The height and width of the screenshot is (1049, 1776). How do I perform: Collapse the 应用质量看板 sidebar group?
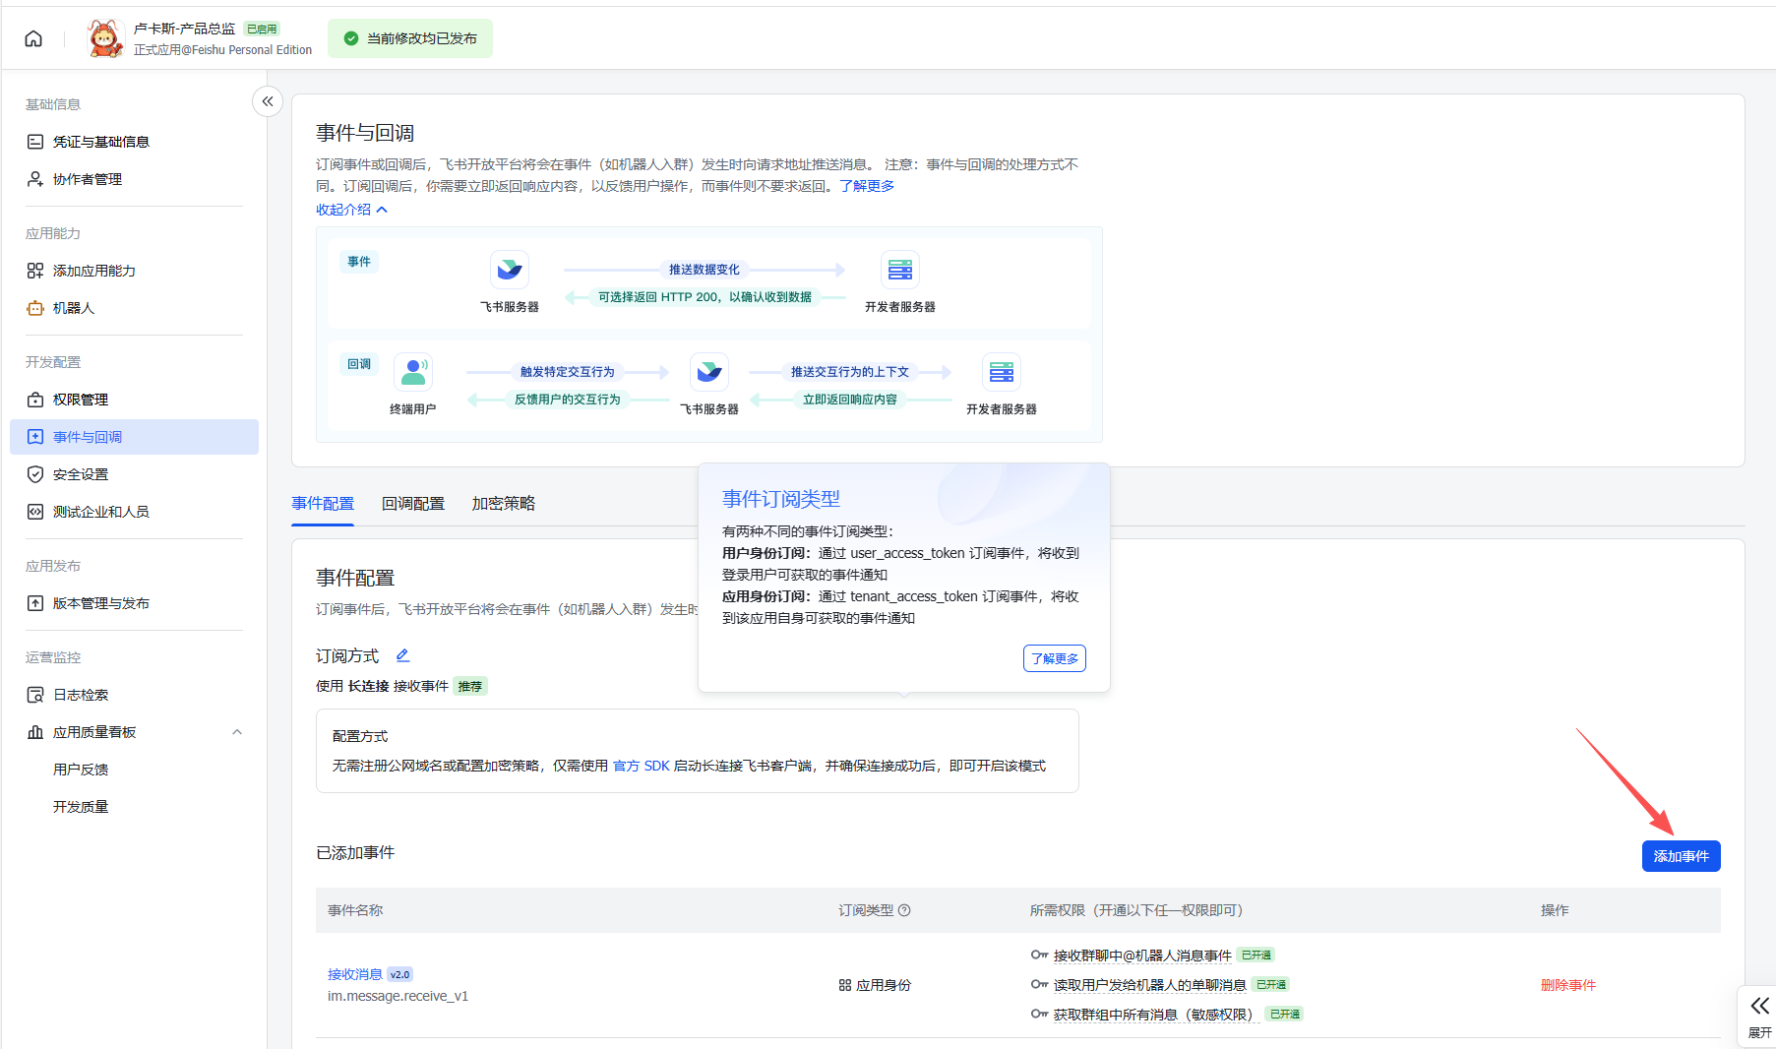coord(237,732)
